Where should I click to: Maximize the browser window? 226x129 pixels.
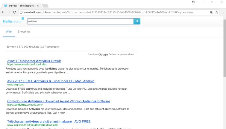[212, 2]
